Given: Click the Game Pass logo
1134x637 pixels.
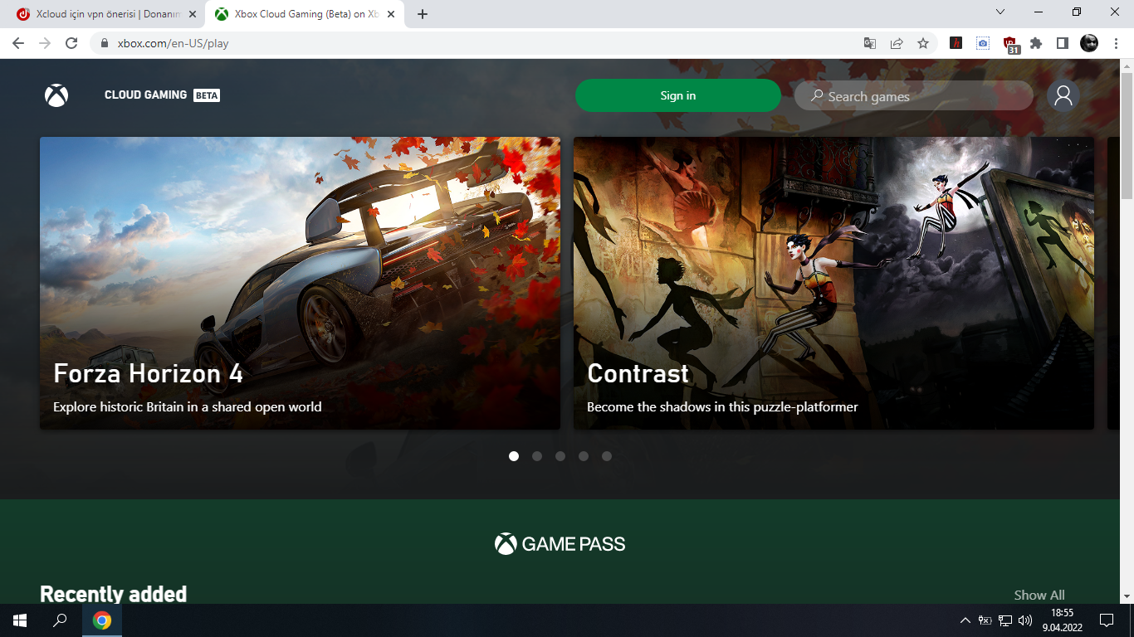Looking at the screenshot, I should [x=560, y=544].
